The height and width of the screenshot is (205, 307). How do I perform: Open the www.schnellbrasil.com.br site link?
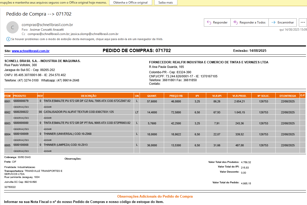(31, 51)
